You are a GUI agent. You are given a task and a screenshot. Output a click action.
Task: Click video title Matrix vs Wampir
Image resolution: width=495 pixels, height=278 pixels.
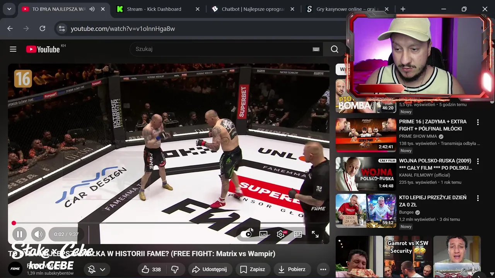pos(142,254)
